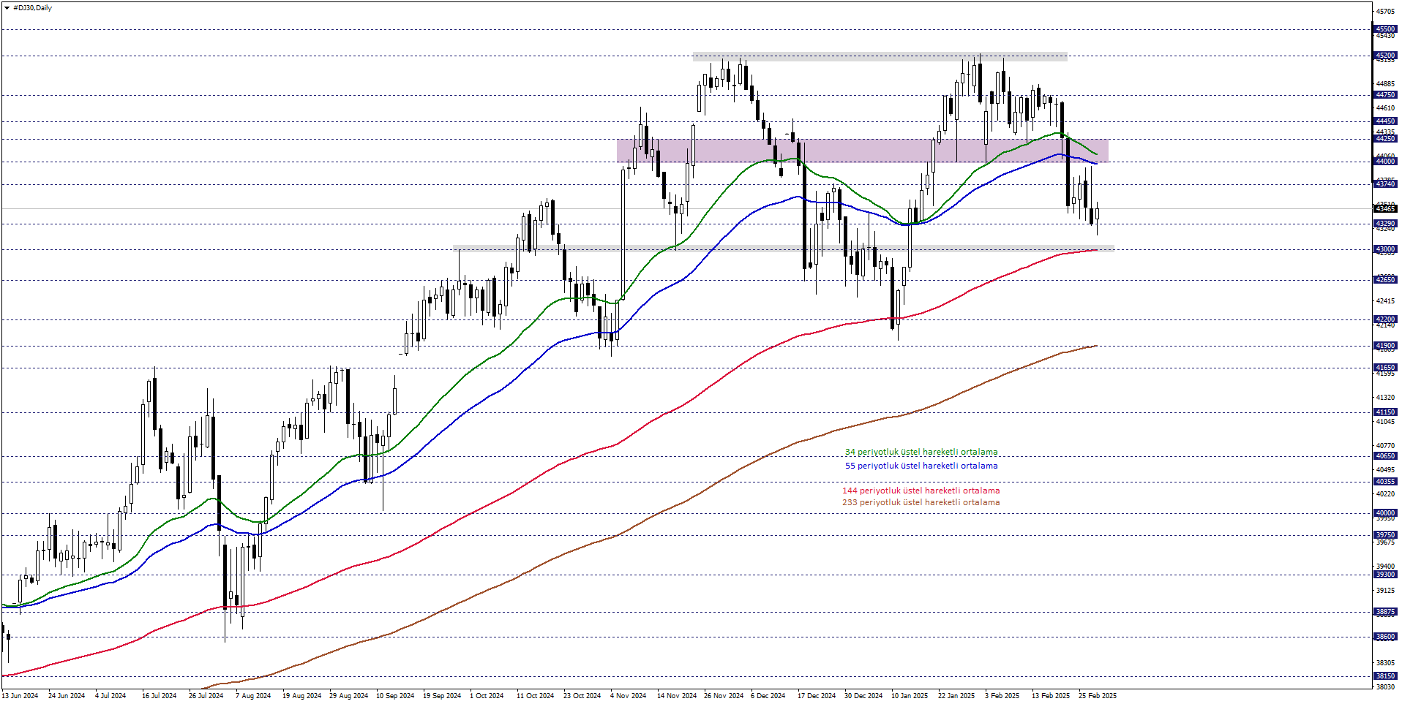Viewport: 1402px width, 704px height.
Task: Click the 44610 price scale value
Action: pos(1385,108)
